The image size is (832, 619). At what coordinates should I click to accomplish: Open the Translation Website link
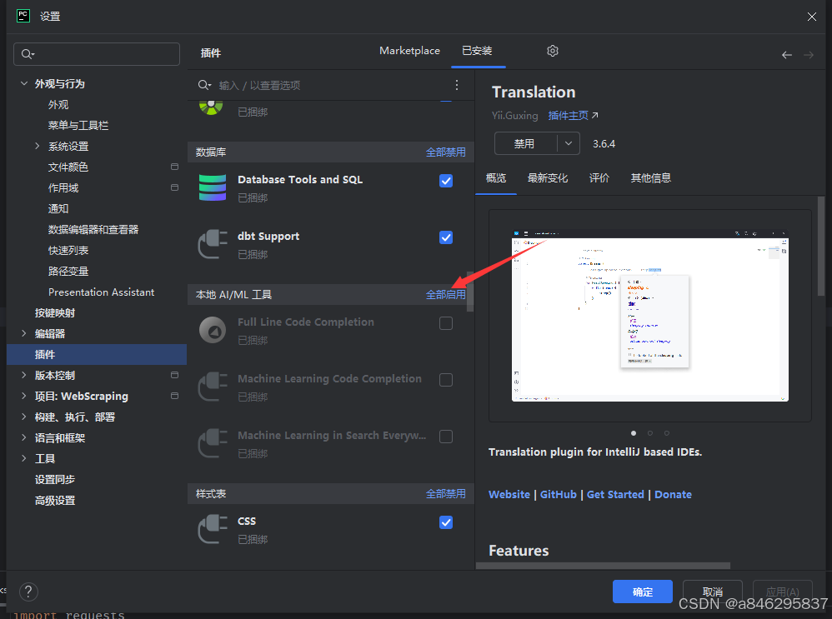[x=509, y=494]
